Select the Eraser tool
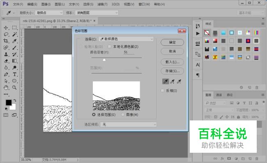 [x=6, y=61]
